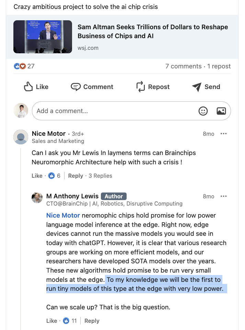Click the like reaction icon with 11
The width and height of the screenshot is (245, 330).
66,321
